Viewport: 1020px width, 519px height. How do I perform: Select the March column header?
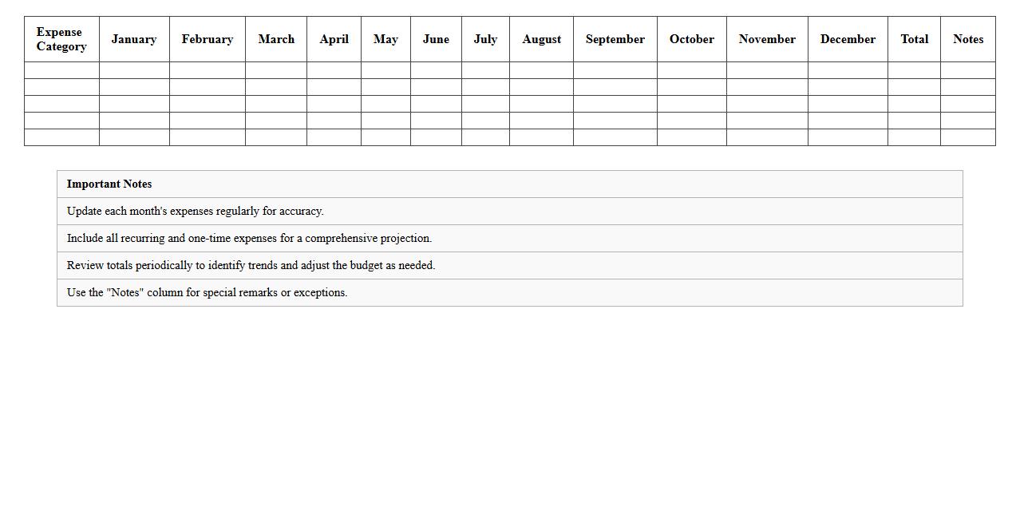(x=276, y=39)
